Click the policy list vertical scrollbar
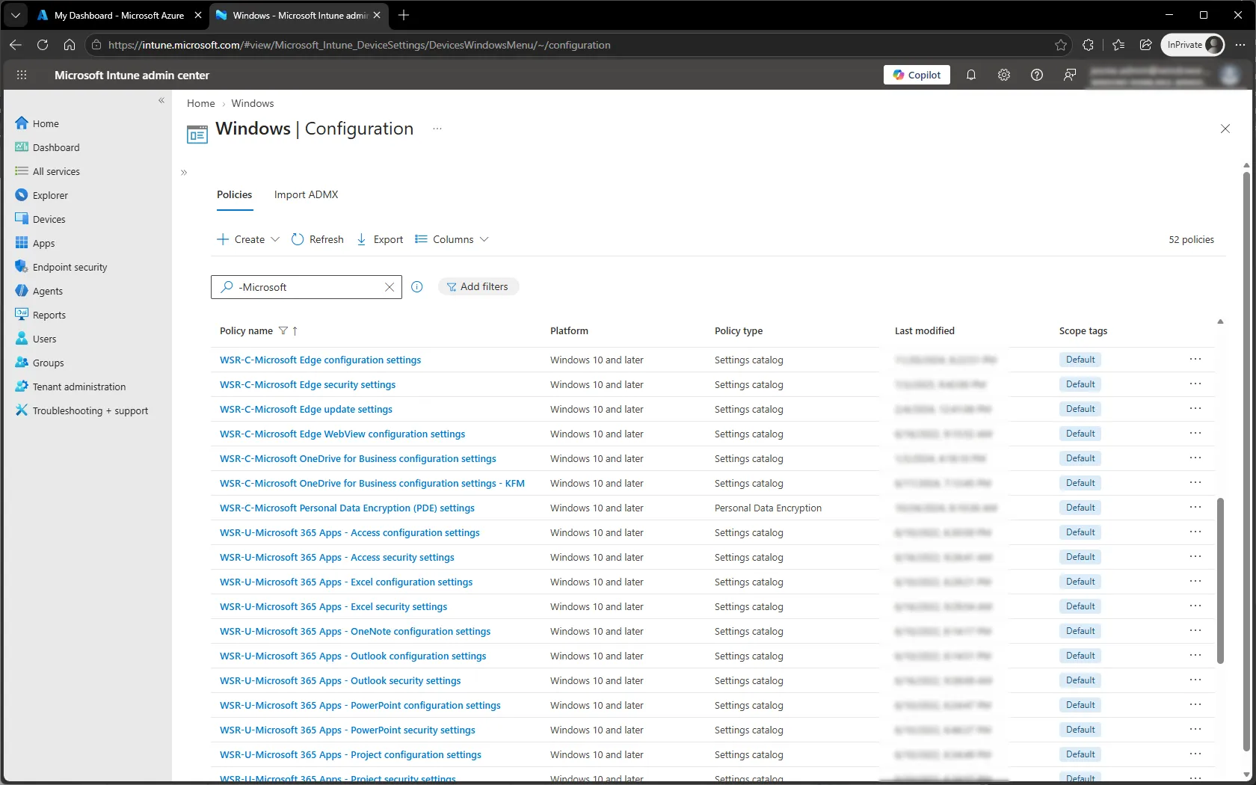Image resolution: width=1256 pixels, height=785 pixels. 1220,580
